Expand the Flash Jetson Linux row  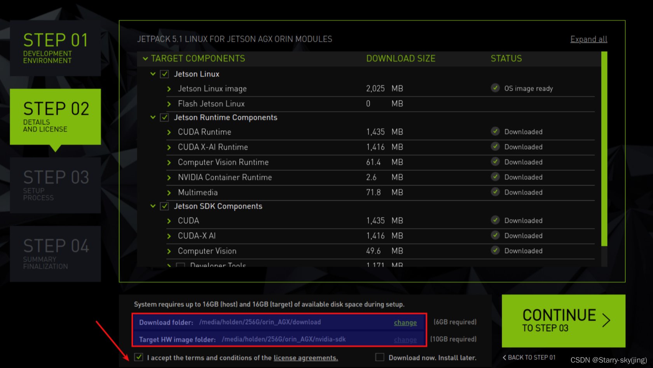169,104
